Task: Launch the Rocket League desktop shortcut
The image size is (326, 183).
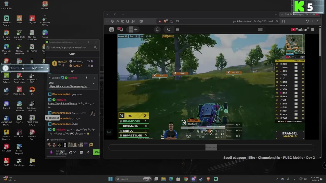Action: (19, 149)
